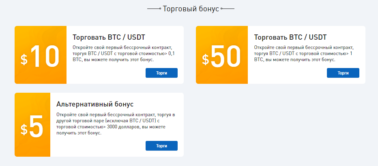Click the description mentioning 3000 долларов
Image resolution: width=378 pixels, height=166 pixels.
116,124
